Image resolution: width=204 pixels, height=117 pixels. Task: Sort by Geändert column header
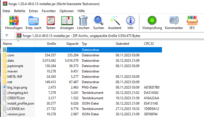pyautogui.click(x=128, y=44)
